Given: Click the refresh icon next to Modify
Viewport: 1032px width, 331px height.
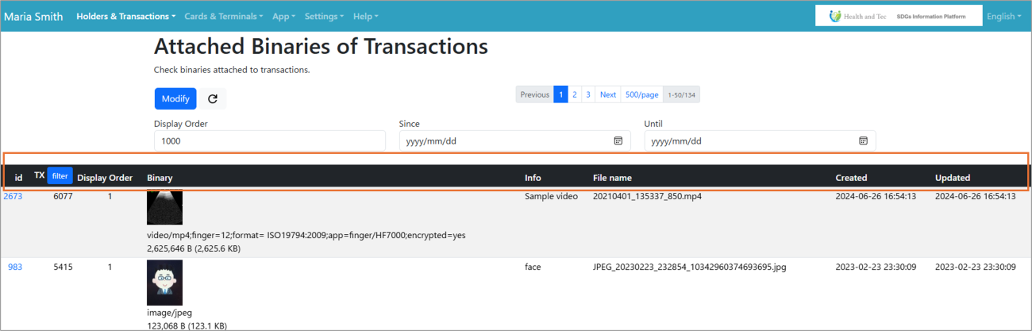Looking at the screenshot, I should (213, 98).
